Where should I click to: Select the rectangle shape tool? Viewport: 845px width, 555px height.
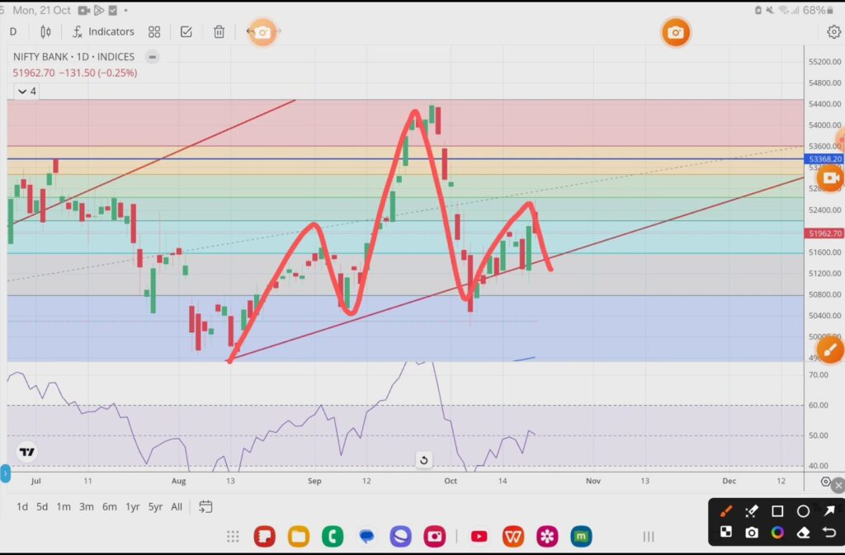coord(777,510)
